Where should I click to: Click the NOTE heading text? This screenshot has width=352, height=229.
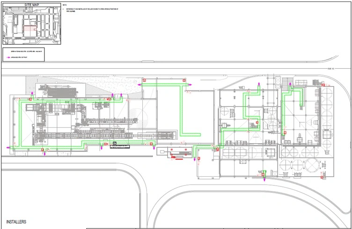click(x=65, y=5)
